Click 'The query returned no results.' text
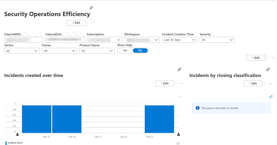 click(x=220, y=108)
